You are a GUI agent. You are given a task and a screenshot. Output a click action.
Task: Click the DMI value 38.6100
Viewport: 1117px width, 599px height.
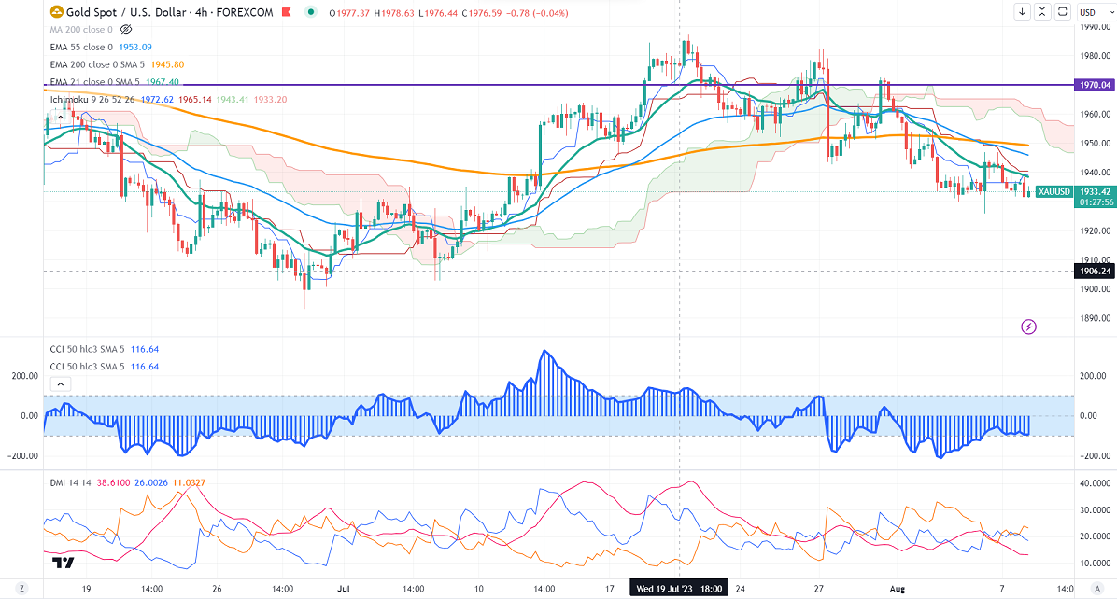(x=113, y=482)
